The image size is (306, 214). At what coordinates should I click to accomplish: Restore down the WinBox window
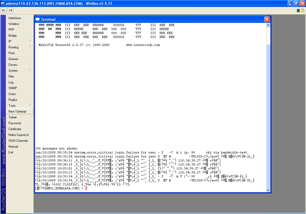tap(296, 3)
